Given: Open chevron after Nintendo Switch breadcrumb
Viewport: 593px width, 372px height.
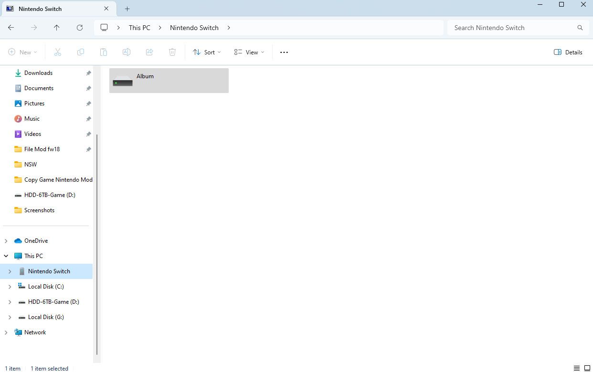Looking at the screenshot, I should pyautogui.click(x=229, y=28).
